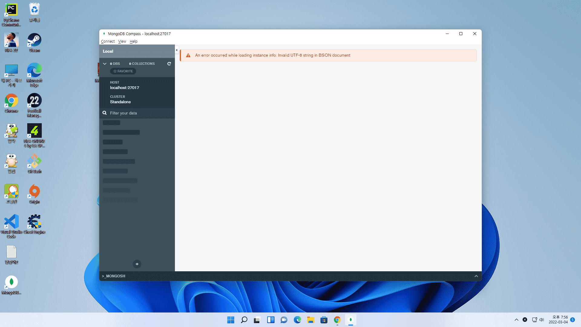Click the >_MONGOSH bar label
The image size is (581, 327).
114,276
